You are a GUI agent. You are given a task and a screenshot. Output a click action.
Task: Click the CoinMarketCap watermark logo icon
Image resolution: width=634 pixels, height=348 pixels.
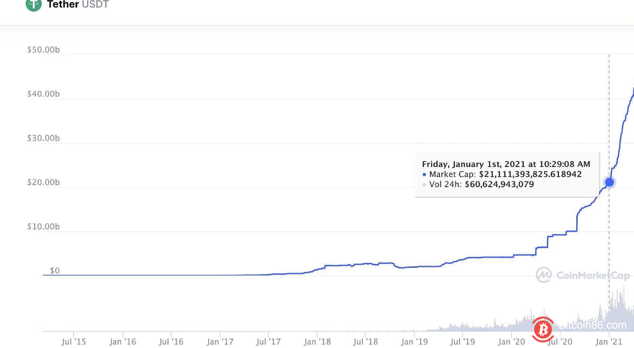click(x=543, y=275)
